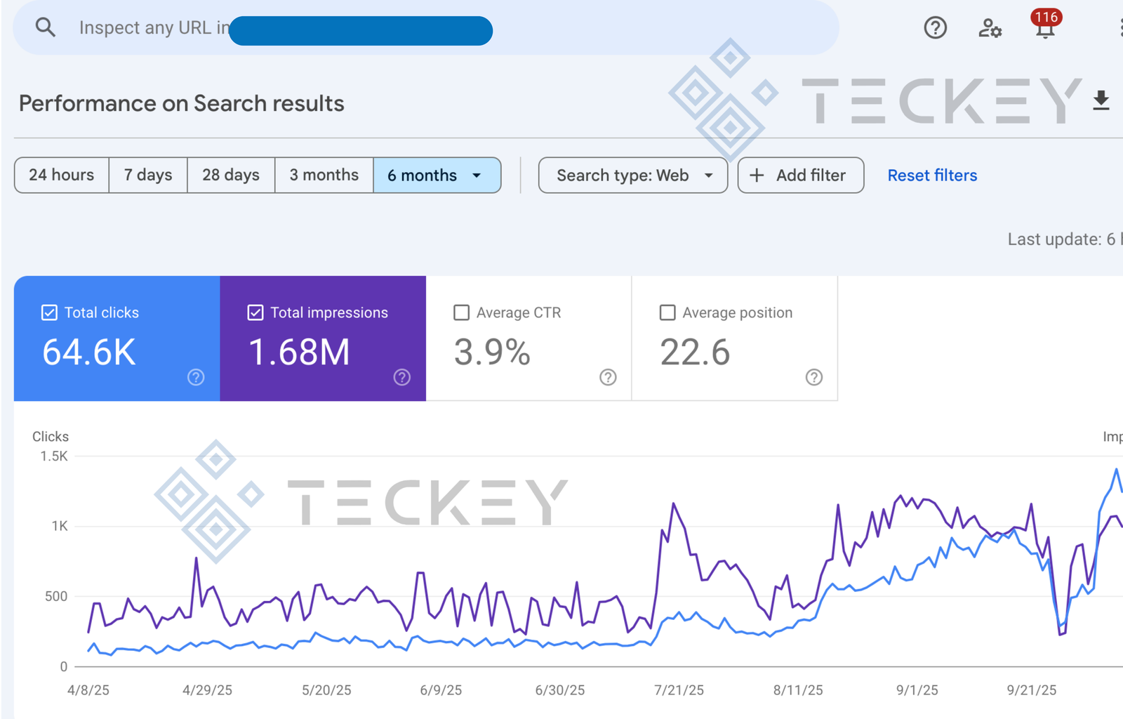Image resolution: width=1123 pixels, height=719 pixels.
Task: Click help icon on Total impressions card
Action: point(401,378)
